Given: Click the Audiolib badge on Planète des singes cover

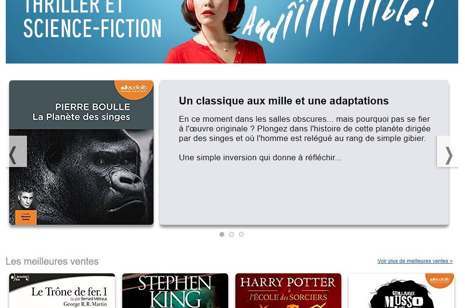Looking at the screenshot, I should [134, 89].
